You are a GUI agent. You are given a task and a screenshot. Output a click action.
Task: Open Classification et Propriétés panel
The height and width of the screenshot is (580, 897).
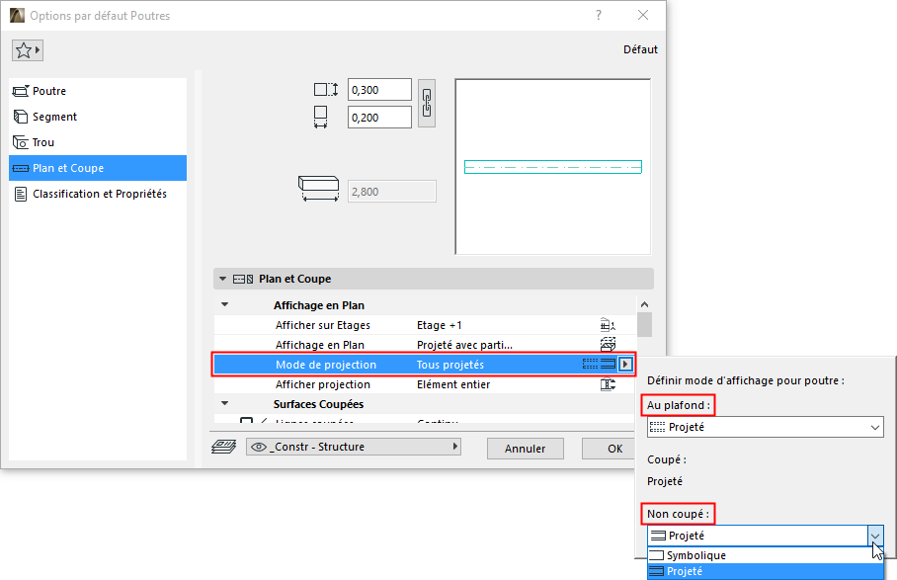[98, 194]
